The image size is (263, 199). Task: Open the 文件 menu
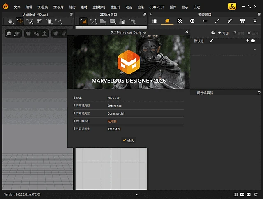tap(17, 7)
